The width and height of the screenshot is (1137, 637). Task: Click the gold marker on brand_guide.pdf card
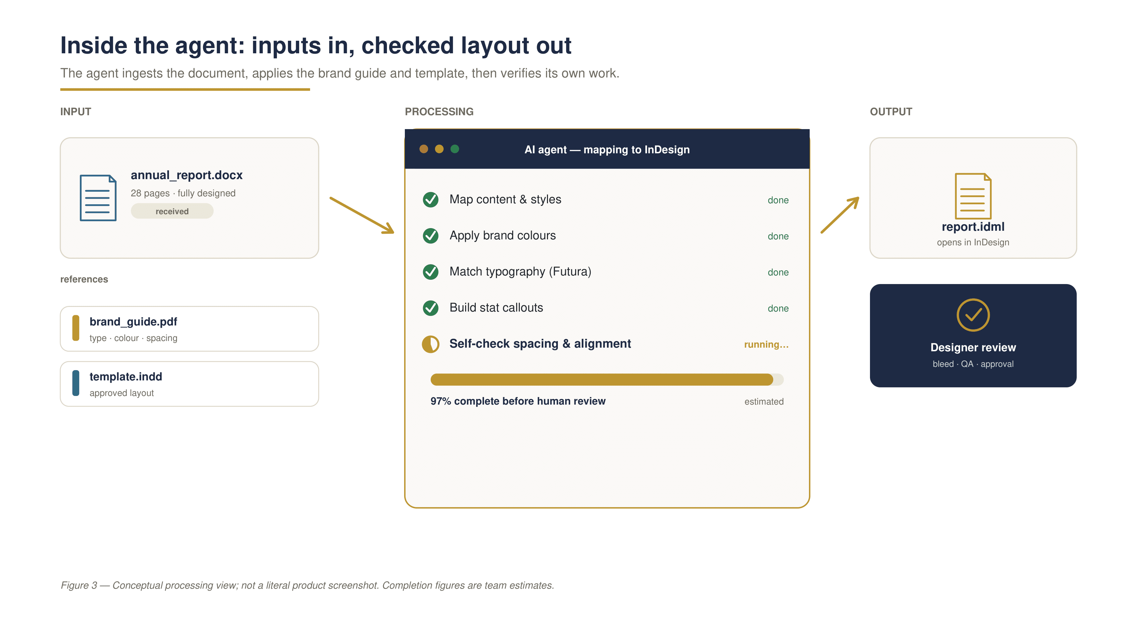click(x=76, y=328)
